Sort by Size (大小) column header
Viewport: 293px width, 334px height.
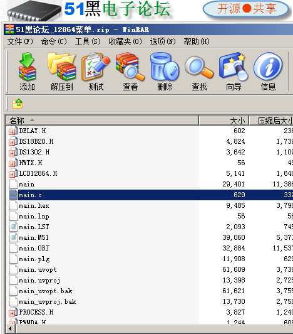224,121
